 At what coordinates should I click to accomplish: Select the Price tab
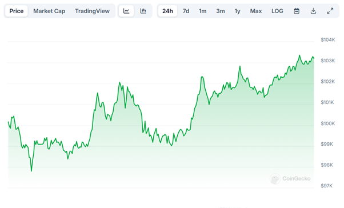coord(17,11)
